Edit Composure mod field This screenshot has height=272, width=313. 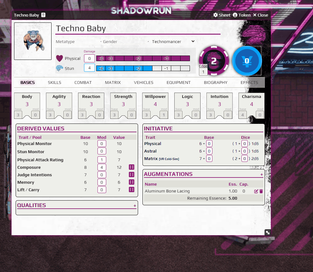(x=102, y=168)
